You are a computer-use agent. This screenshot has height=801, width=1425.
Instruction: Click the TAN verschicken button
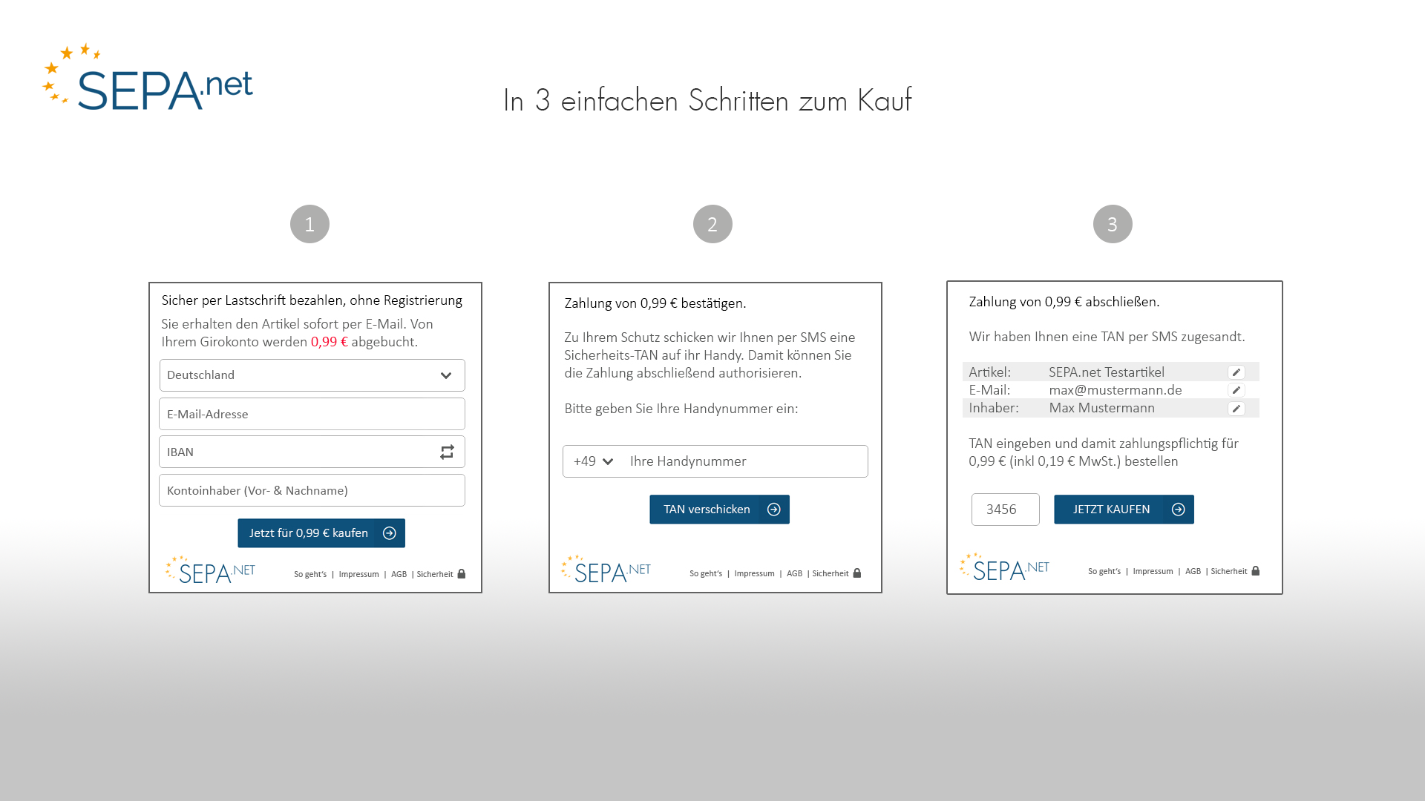719,509
